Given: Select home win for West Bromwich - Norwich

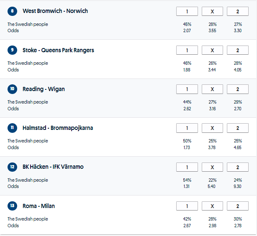Looking at the screenshot, I should pos(187,11).
